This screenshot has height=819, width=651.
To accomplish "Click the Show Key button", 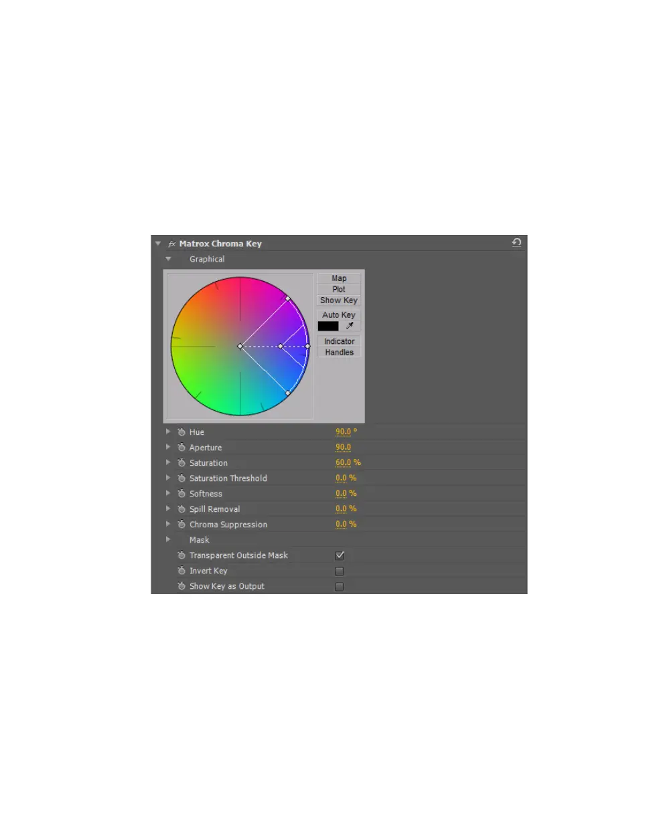I will point(339,300).
